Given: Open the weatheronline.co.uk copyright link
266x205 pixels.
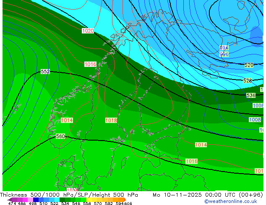Looking at the screenshot, I should click(231, 201).
